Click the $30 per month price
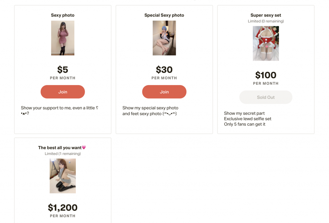The height and width of the screenshot is (223, 329). (x=164, y=70)
